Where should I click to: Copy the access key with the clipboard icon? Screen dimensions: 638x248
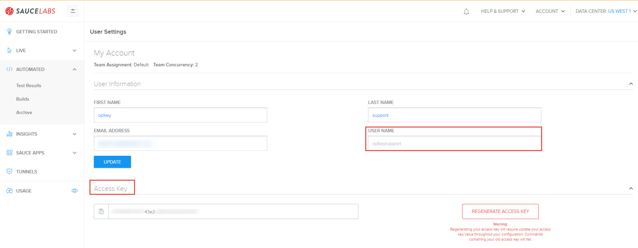[x=101, y=211]
